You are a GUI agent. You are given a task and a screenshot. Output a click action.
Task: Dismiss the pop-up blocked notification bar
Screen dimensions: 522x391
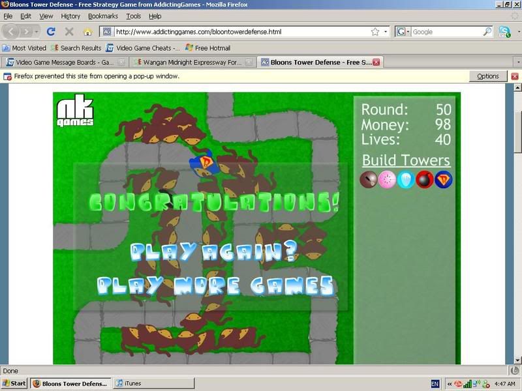click(515, 76)
